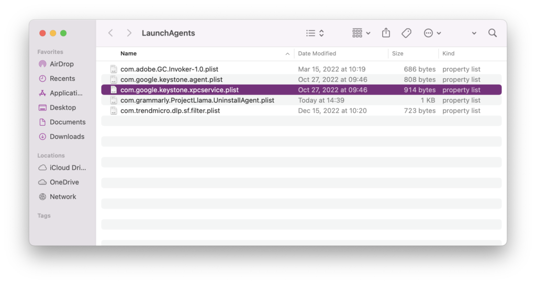Open the Search magnifier icon
536x284 pixels.
pyautogui.click(x=492, y=33)
